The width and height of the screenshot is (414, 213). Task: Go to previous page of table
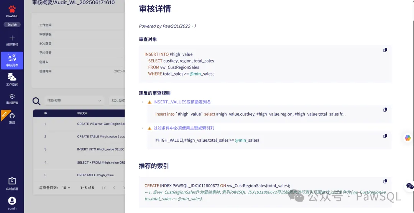tap(114, 188)
